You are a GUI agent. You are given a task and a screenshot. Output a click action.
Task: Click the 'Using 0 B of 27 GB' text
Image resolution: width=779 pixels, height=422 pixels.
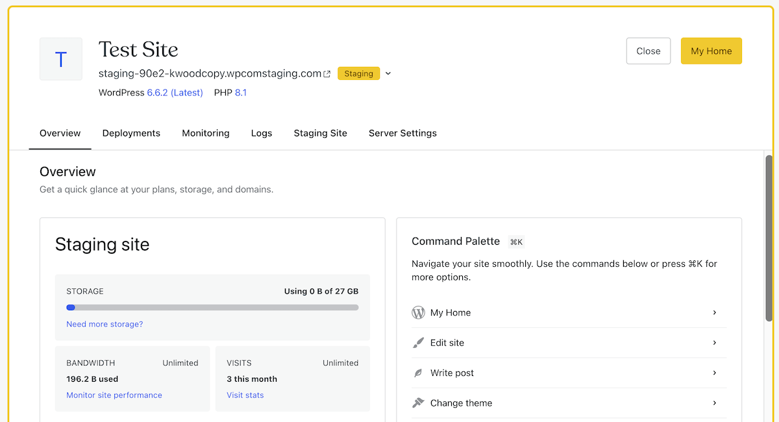[x=321, y=292]
